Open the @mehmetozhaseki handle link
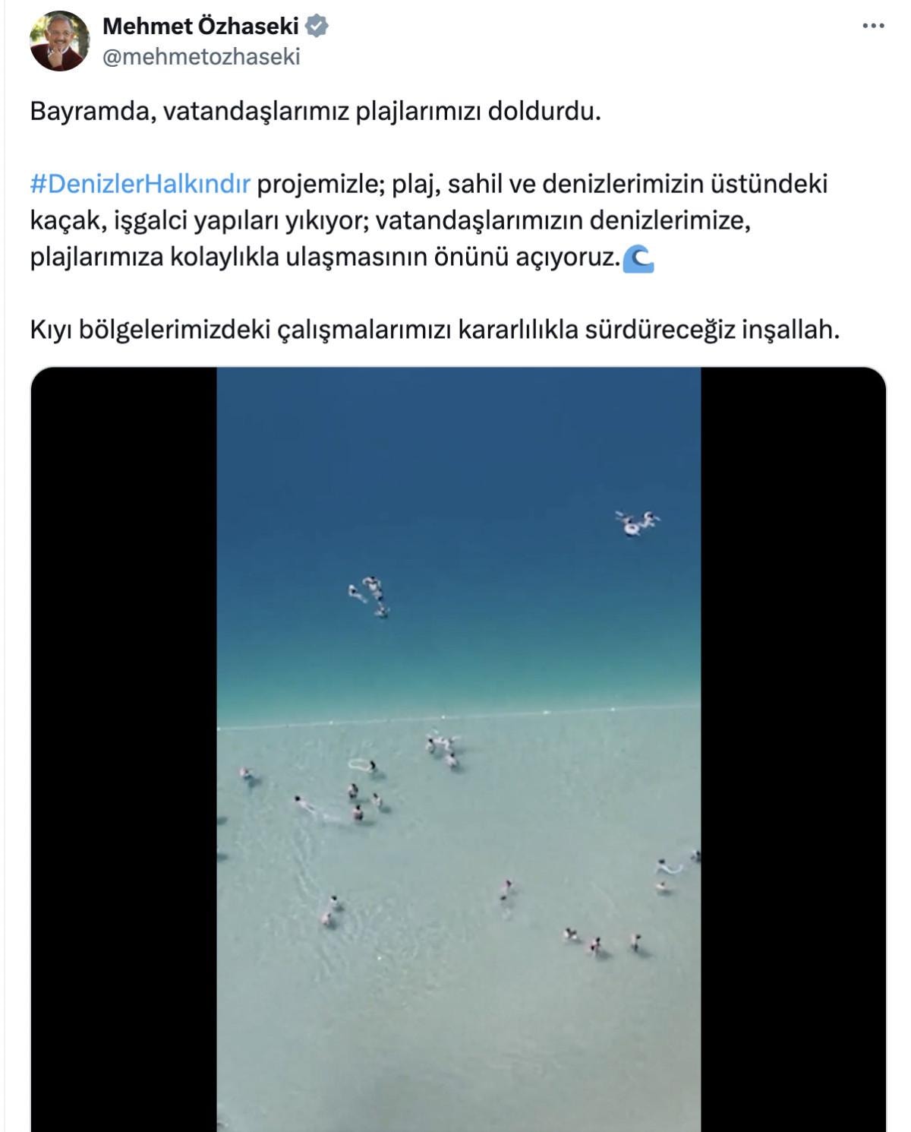 tap(201, 57)
